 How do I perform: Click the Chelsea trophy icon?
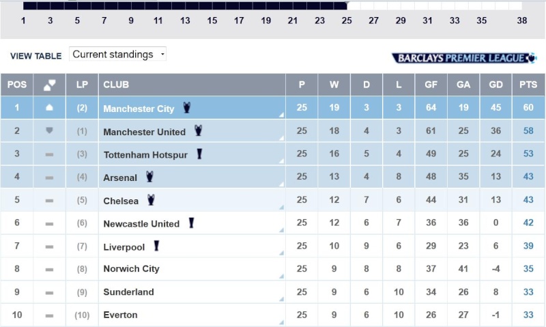coord(152,200)
